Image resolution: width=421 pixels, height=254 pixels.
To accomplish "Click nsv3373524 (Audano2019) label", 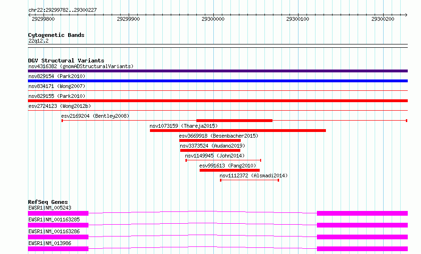I will (x=212, y=146).
